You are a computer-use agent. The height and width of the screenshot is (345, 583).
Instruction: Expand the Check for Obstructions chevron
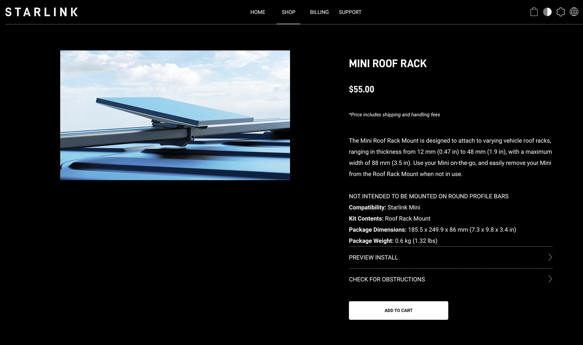[550, 279]
